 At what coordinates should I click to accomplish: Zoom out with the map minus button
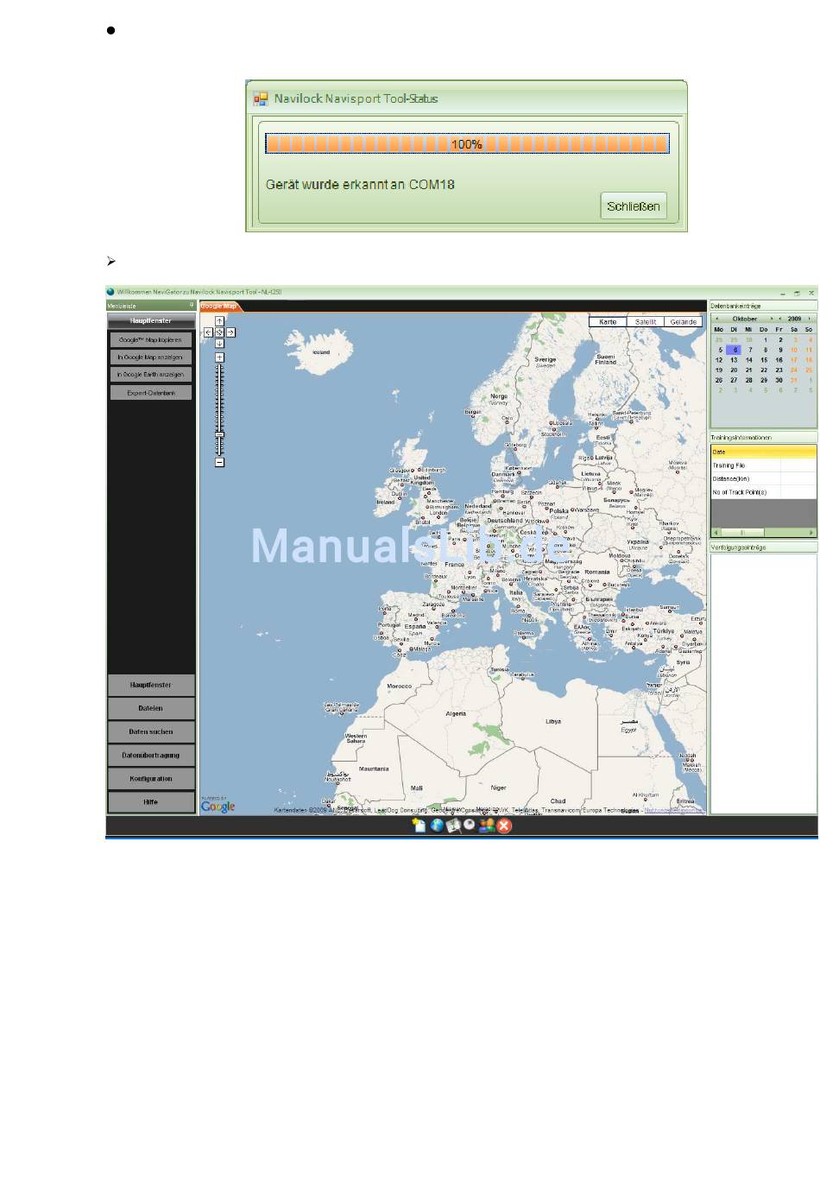[219, 462]
